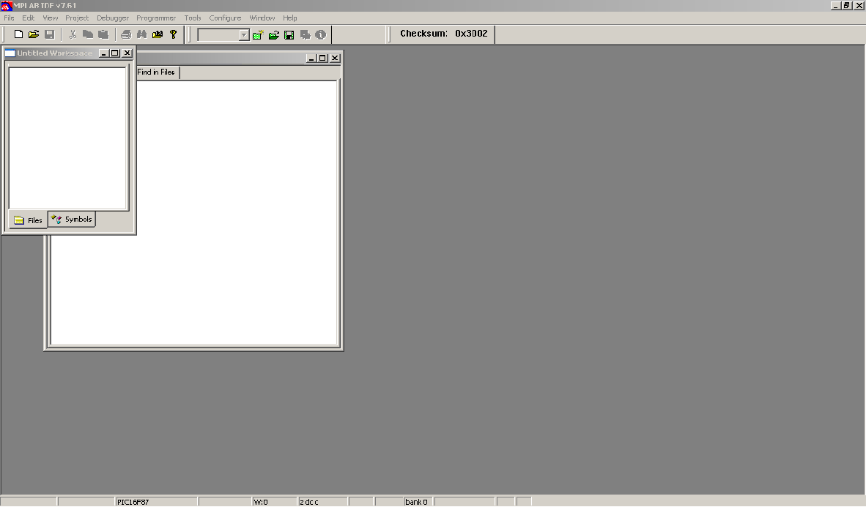Click the Open File folder icon
The height and width of the screenshot is (507, 866).
34,34
